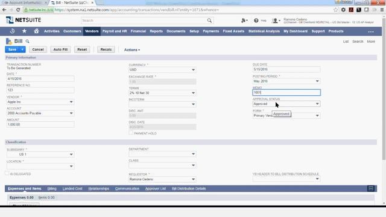Open the Financial menu
This screenshot has height=217, width=386.
tap(138, 31)
